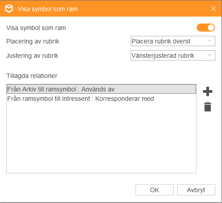Confirm with the OK button
222x203 pixels.
point(154,190)
